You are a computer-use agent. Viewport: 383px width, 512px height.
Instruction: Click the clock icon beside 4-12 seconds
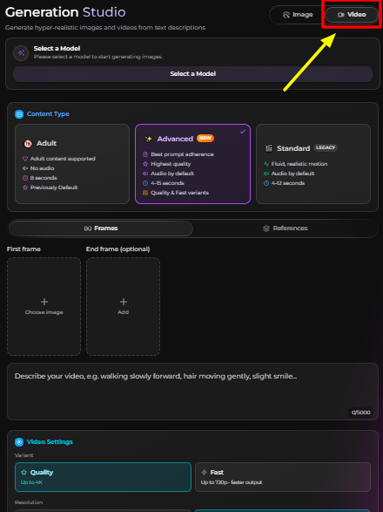coord(266,183)
